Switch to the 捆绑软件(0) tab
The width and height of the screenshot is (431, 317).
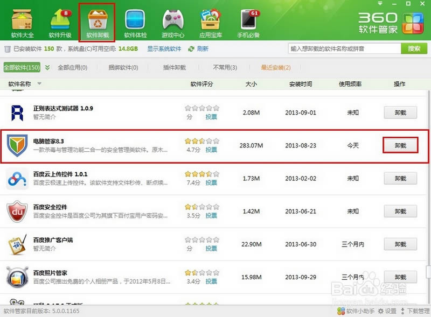pyautogui.click(x=123, y=67)
